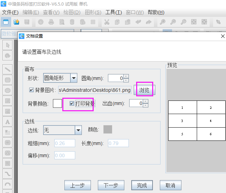This screenshot has height=193, width=226.
Task: Select the arrow pointer tool
Action: [8, 45]
